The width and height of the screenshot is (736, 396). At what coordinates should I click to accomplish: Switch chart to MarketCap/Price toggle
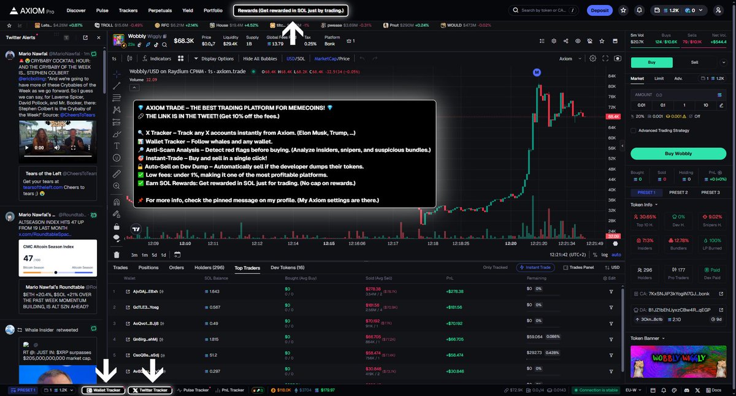[332, 59]
